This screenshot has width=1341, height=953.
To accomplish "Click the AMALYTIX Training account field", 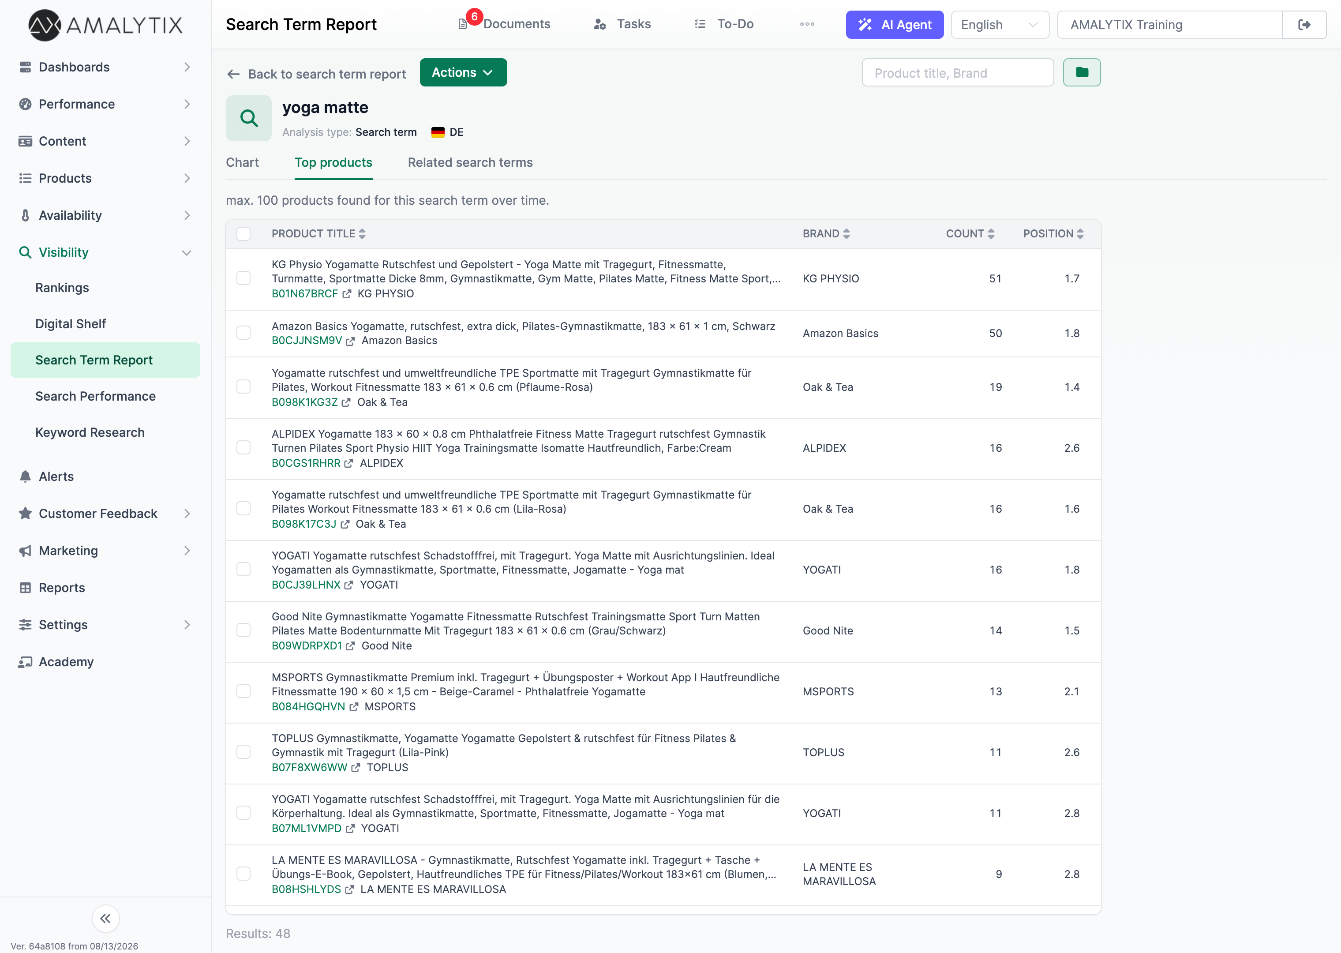I will click(x=1170, y=25).
